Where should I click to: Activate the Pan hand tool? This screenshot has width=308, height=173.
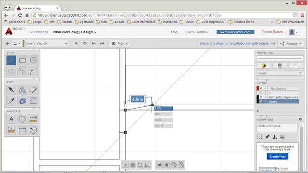(x=167, y=165)
